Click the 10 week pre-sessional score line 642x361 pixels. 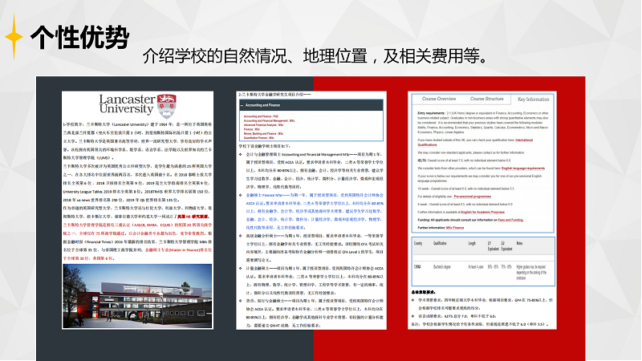[x=465, y=189]
